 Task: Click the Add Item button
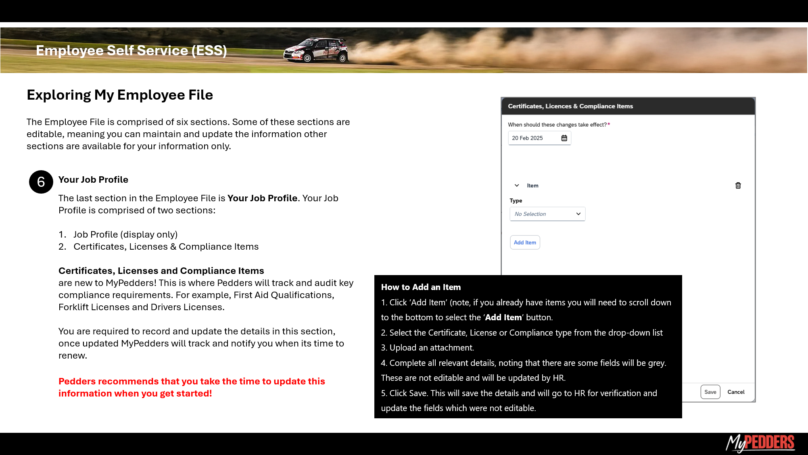(525, 242)
